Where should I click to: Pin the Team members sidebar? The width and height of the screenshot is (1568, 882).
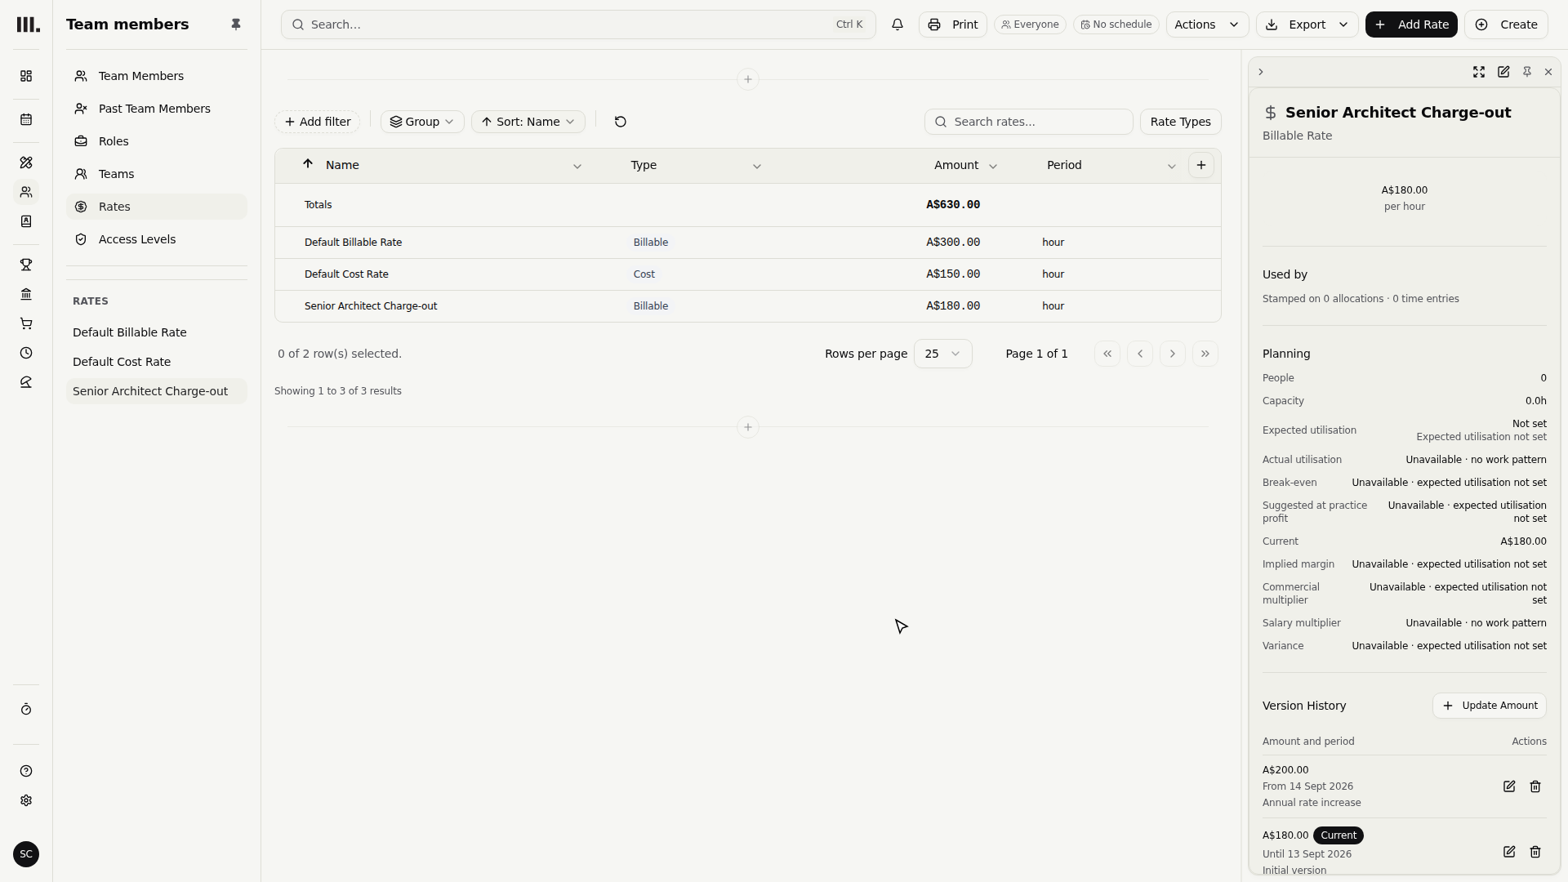tap(236, 24)
